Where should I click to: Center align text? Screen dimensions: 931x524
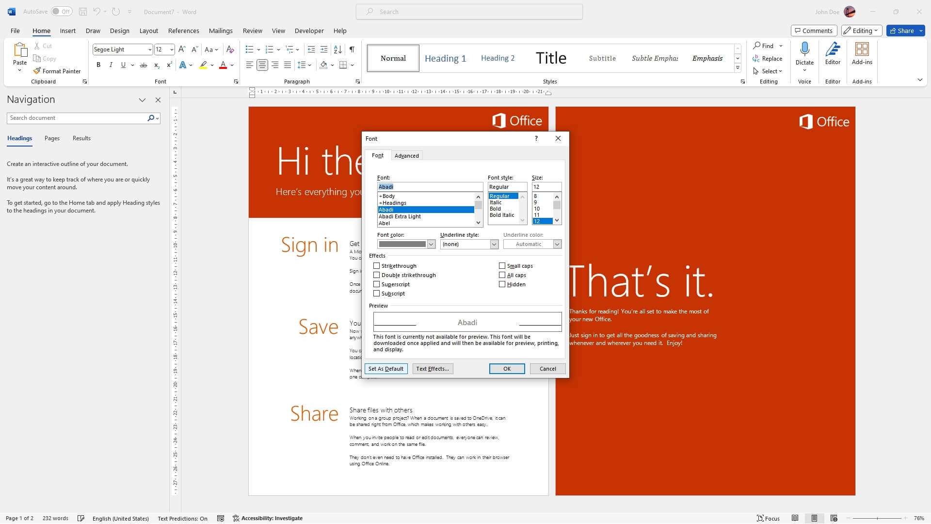click(262, 65)
